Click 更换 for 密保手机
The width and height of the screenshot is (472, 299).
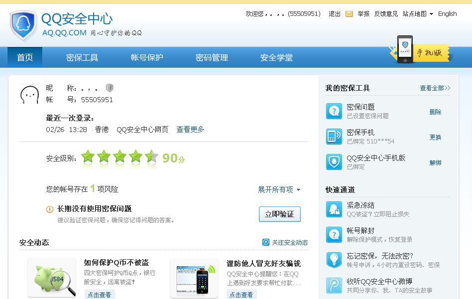(x=435, y=137)
